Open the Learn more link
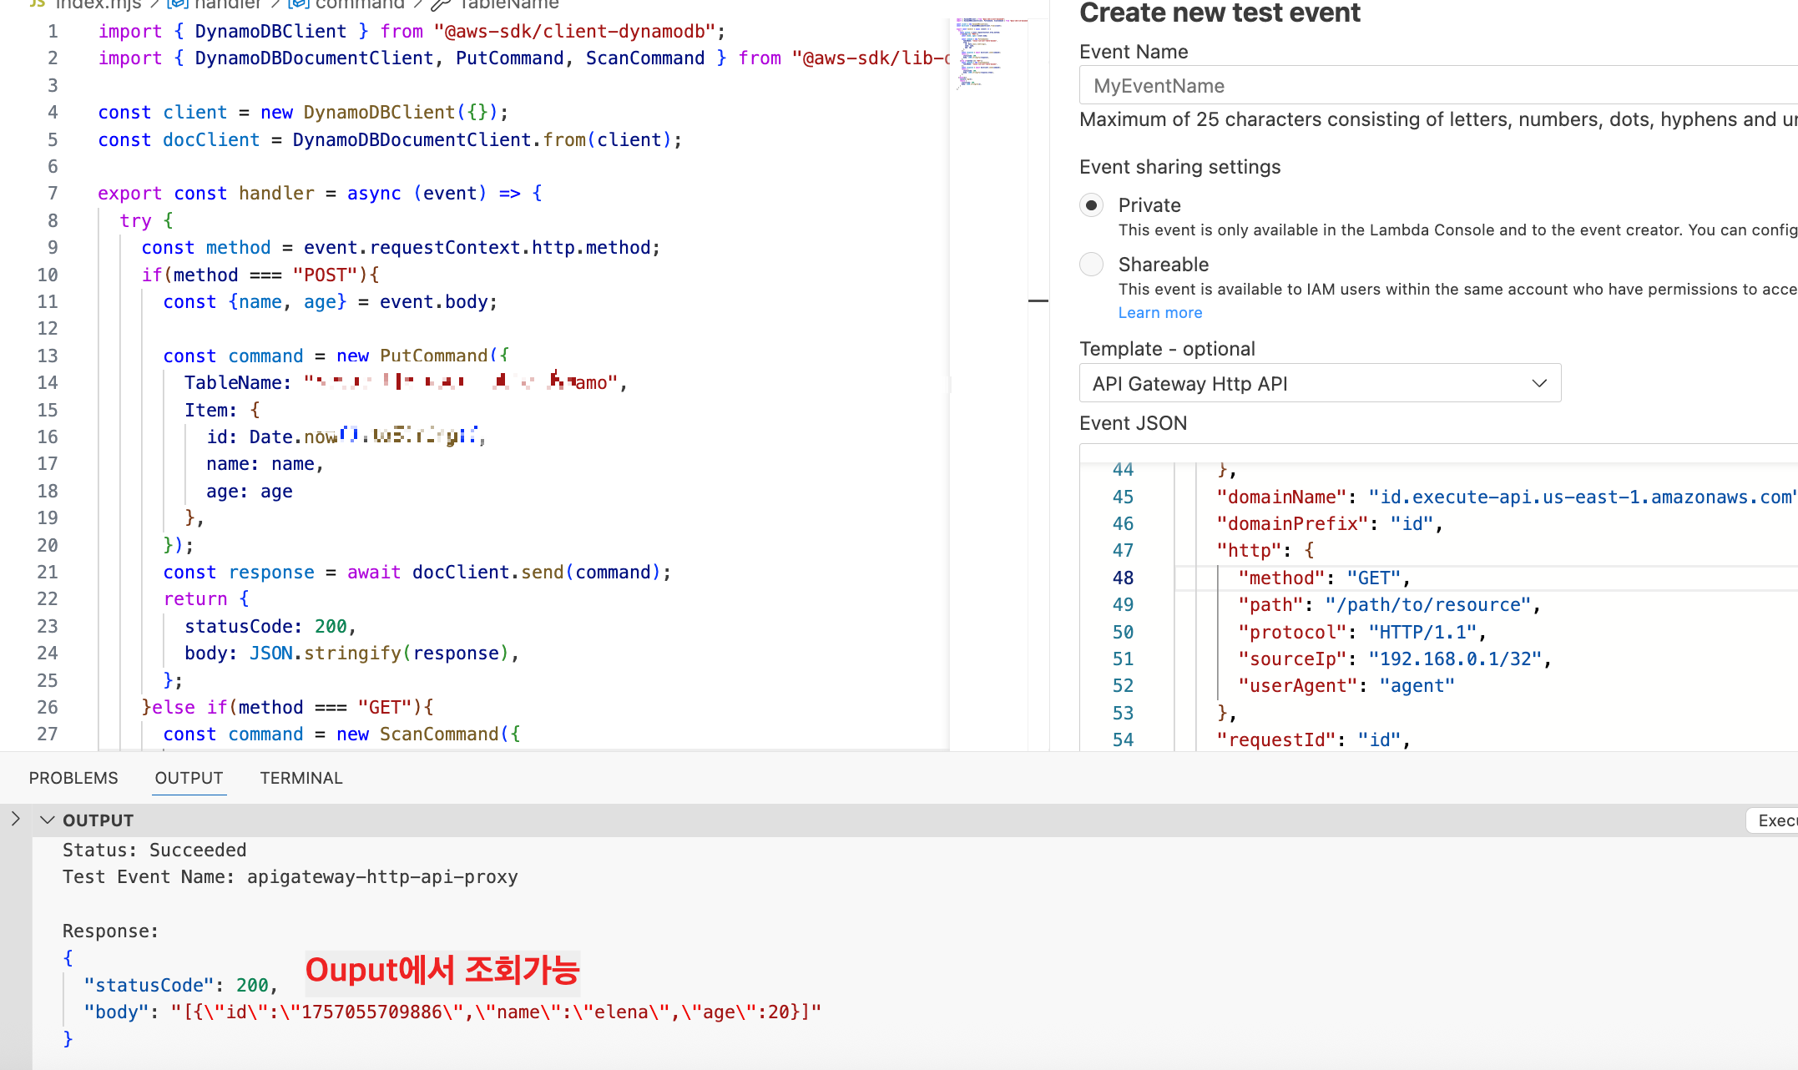 [x=1159, y=313]
